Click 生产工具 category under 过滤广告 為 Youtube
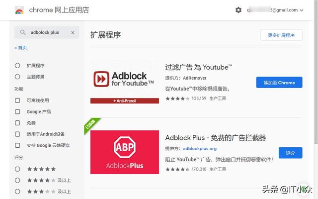This screenshot has width=318, height=199. [x=218, y=99]
